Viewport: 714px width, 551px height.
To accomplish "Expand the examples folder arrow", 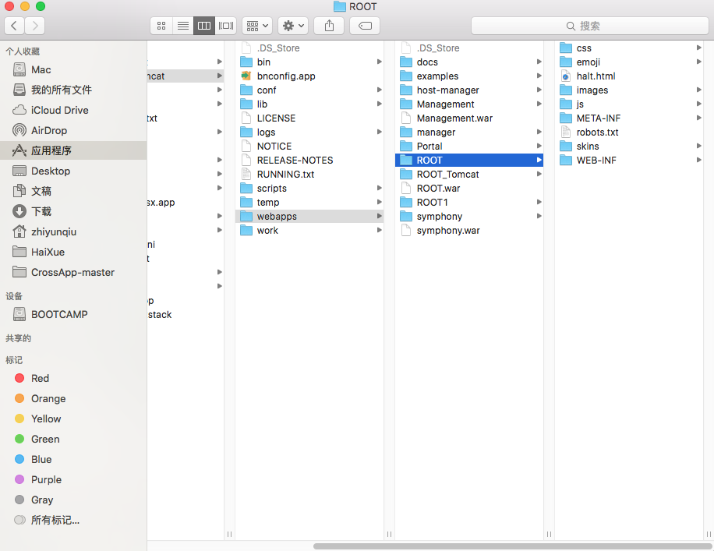I will click(x=539, y=76).
